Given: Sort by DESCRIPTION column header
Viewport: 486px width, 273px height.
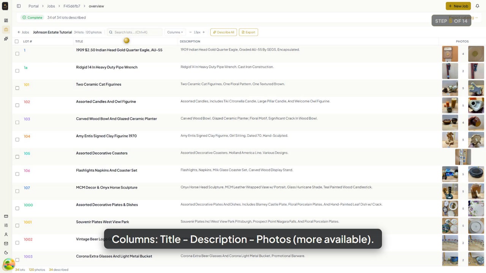Looking at the screenshot, I should pyautogui.click(x=190, y=41).
